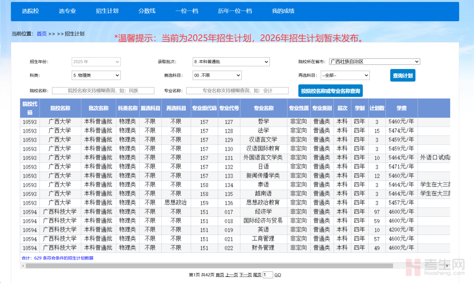Click the scrollbar left arrow

[x=23, y=266]
